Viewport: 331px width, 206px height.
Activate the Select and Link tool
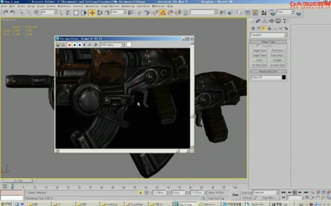pyautogui.click(x=21, y=13)
